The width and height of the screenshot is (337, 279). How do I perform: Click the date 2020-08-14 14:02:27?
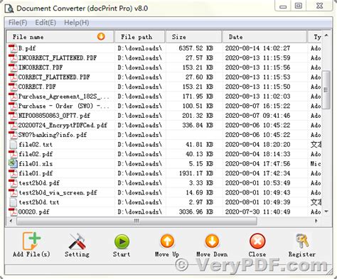pos(257,48)
